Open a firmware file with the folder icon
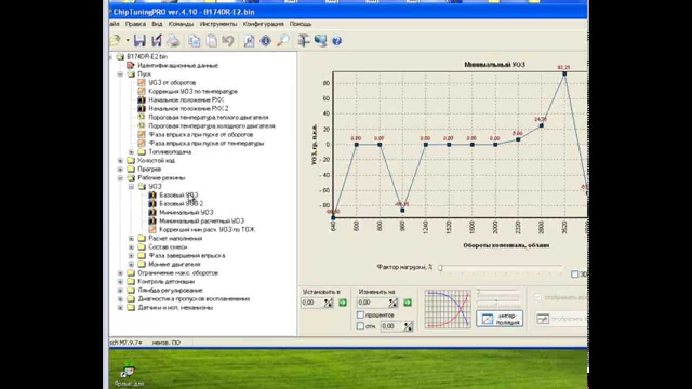 point(115,41)
